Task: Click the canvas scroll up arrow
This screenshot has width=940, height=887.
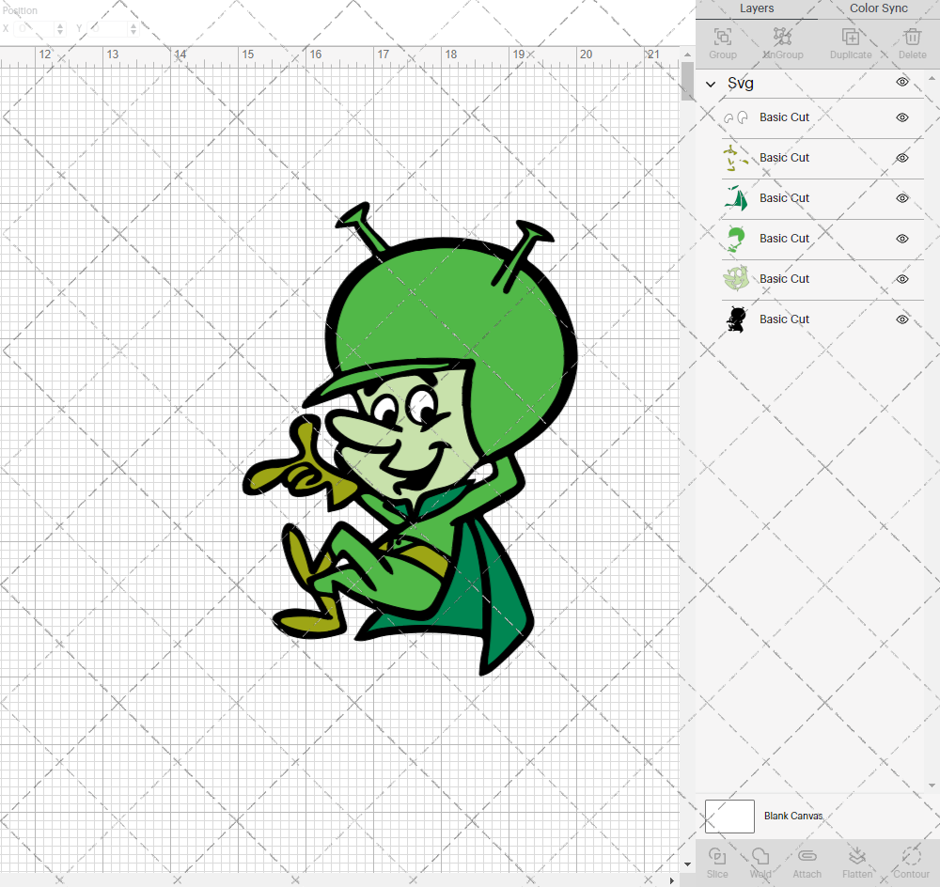Action: point(688,54)
